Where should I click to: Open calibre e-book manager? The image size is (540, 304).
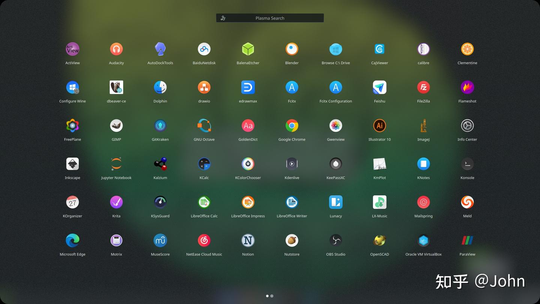click(x=423, y=49)
